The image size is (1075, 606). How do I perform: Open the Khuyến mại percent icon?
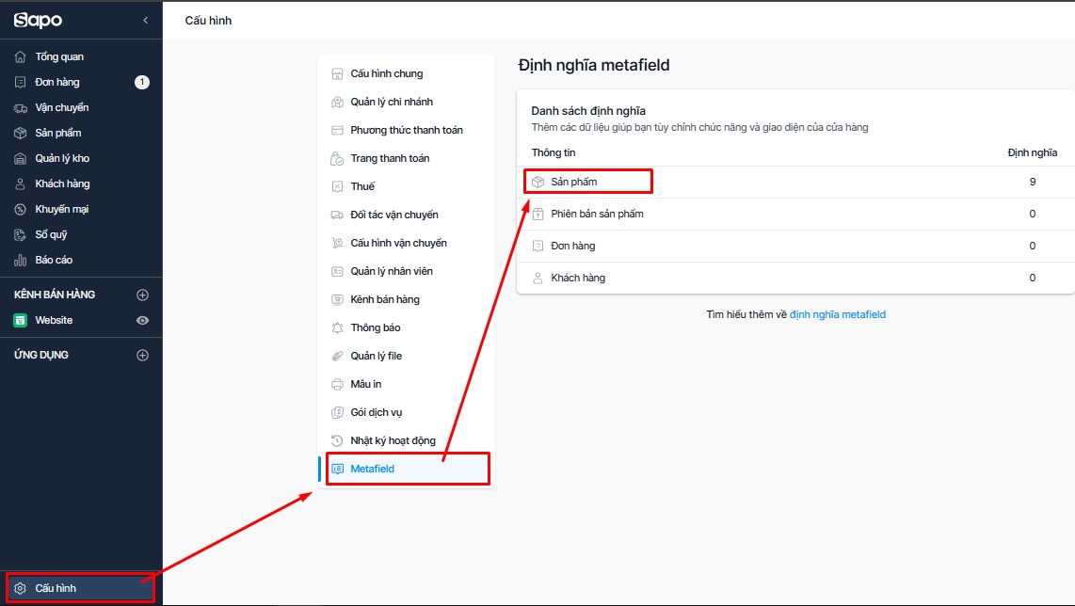coord(21,209)
